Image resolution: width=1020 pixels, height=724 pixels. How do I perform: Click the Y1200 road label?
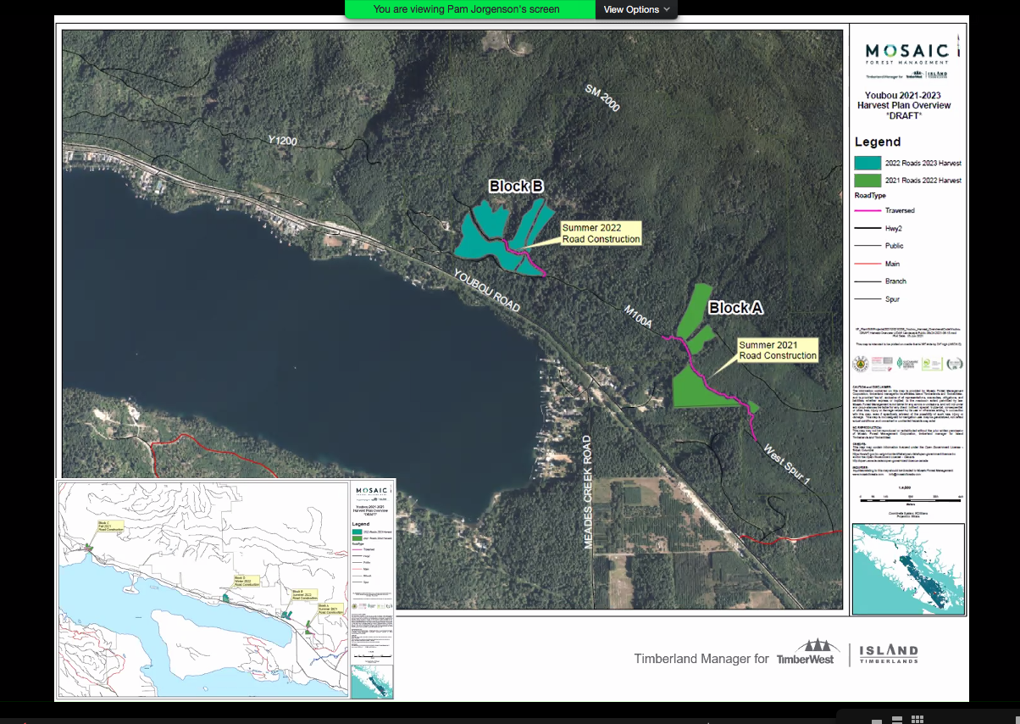click(x=282, y=141)
